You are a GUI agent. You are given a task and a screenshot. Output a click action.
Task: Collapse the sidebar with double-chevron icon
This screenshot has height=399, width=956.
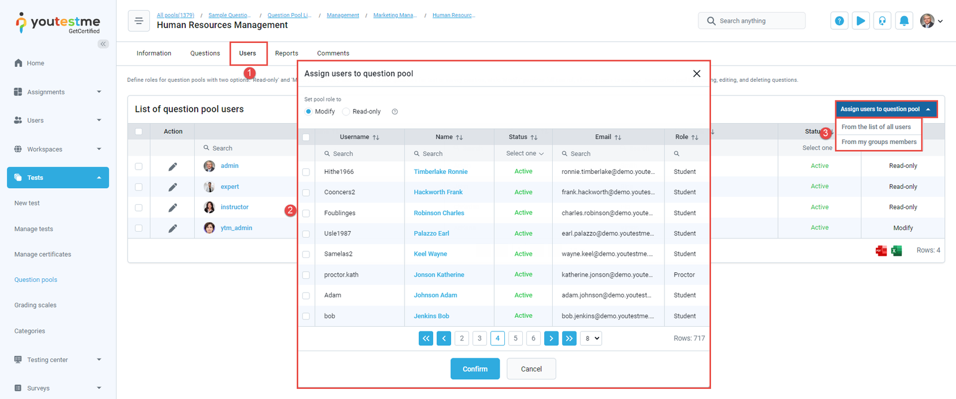coord(103,44)
